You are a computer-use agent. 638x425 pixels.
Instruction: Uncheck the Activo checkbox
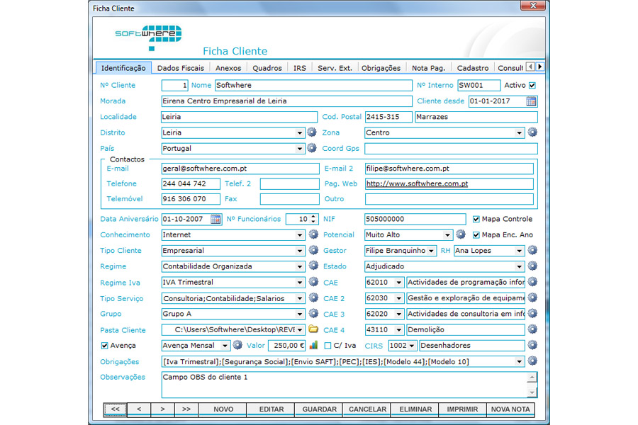(x=534, y=85)
